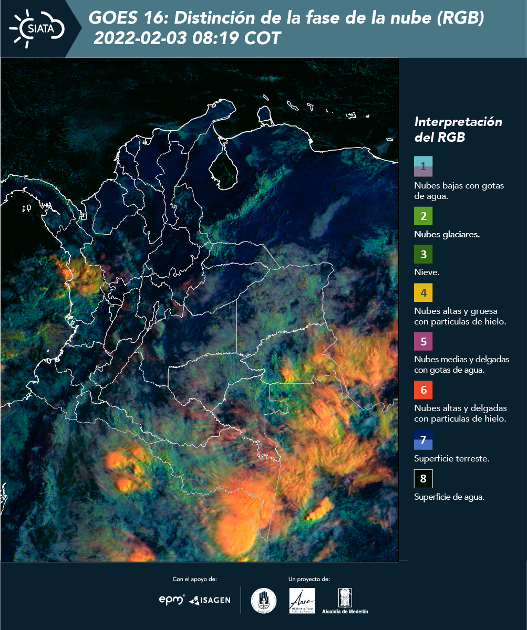Click the "Un proyecto de:" caption
This screenshot has height=630, width=527.
coord(309,579)
